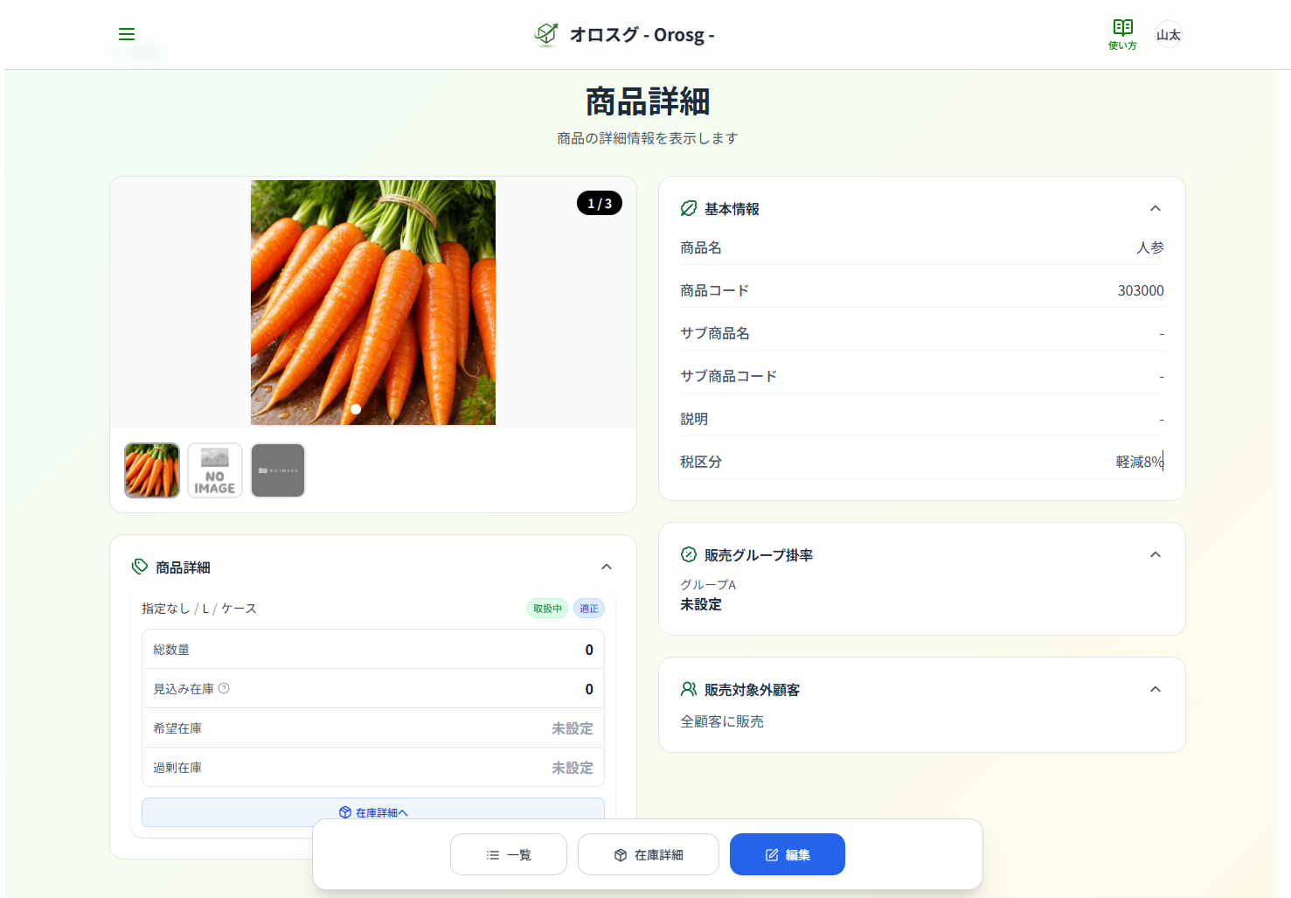Image resolution: width=1291 pixels, height=898 pixels.
Task: Click the tag icon next to 商品詳細
Action: (140, 567)
